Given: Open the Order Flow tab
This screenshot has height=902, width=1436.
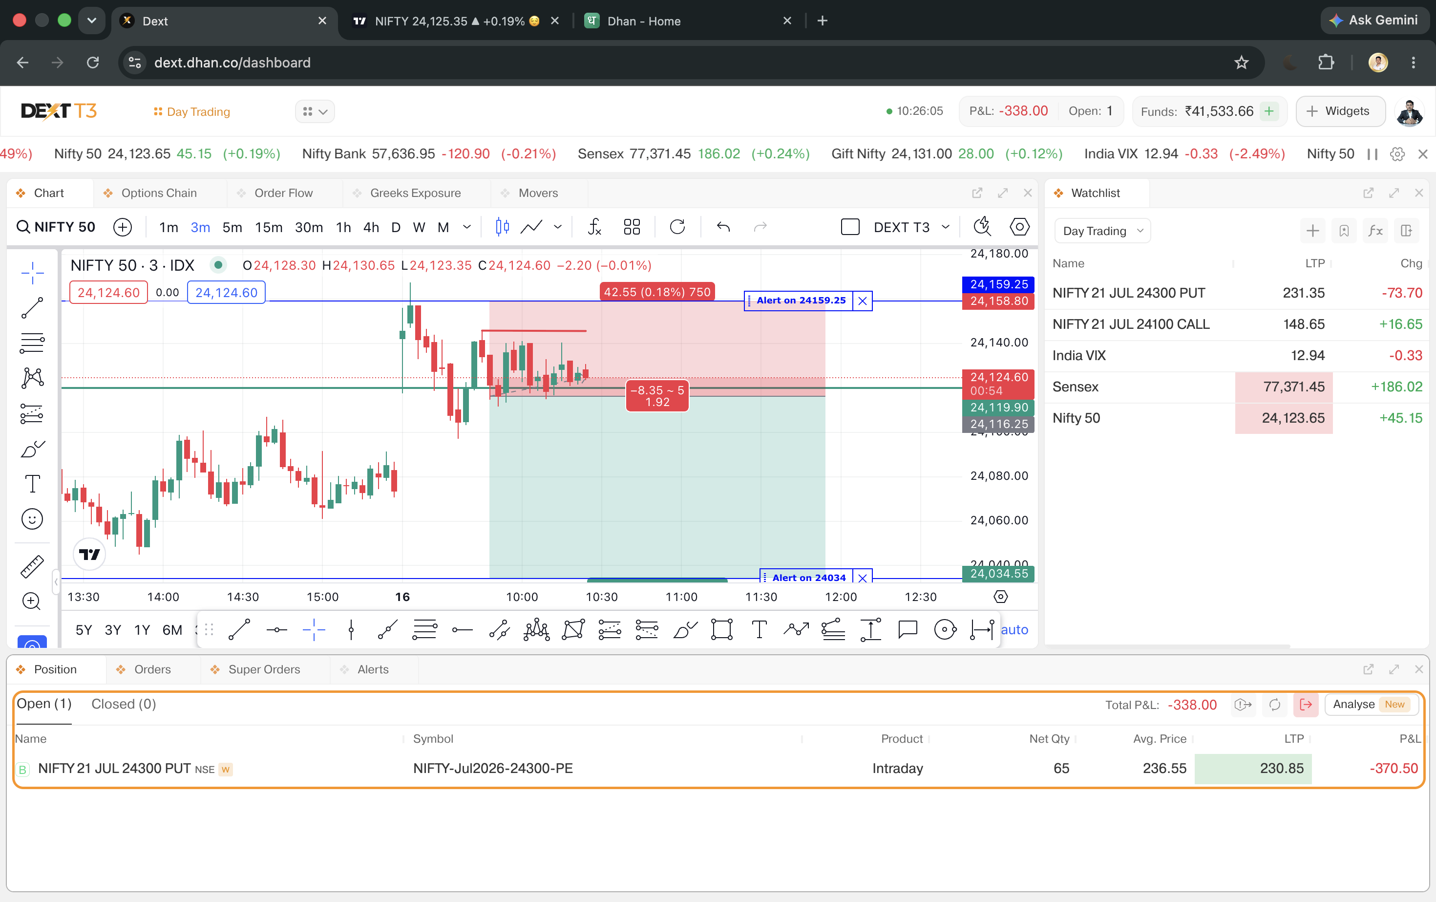Looking at the screenshot, I should (x=283, y=193).
